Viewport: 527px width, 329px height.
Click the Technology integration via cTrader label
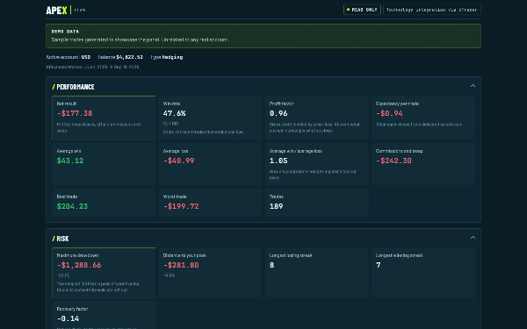coord(432,10)
